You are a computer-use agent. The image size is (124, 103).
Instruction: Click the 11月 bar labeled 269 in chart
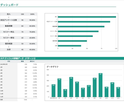tap(112, 90)
